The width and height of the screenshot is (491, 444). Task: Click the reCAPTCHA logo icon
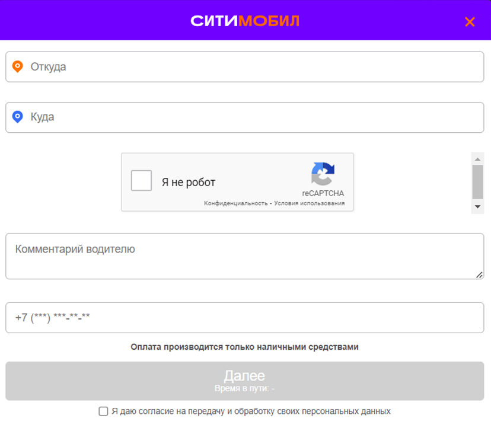323,174
